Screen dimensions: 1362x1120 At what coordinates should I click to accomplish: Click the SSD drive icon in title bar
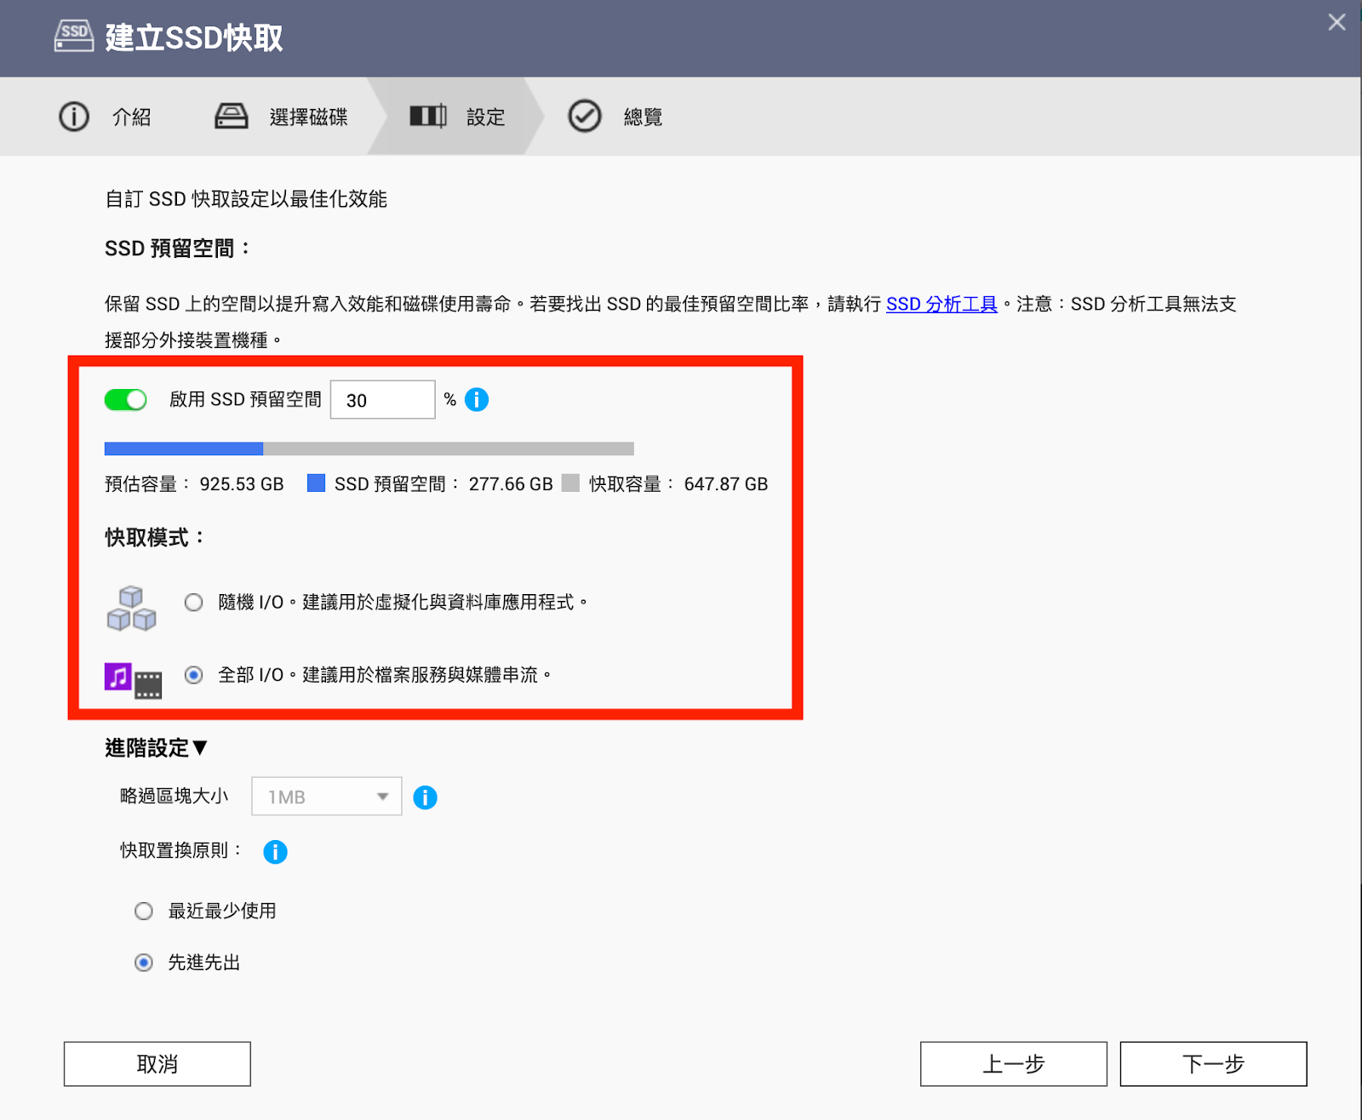click(x=74, y=36)
